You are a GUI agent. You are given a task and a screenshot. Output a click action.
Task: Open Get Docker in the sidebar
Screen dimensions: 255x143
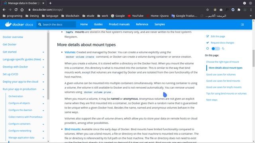point(10,44)
